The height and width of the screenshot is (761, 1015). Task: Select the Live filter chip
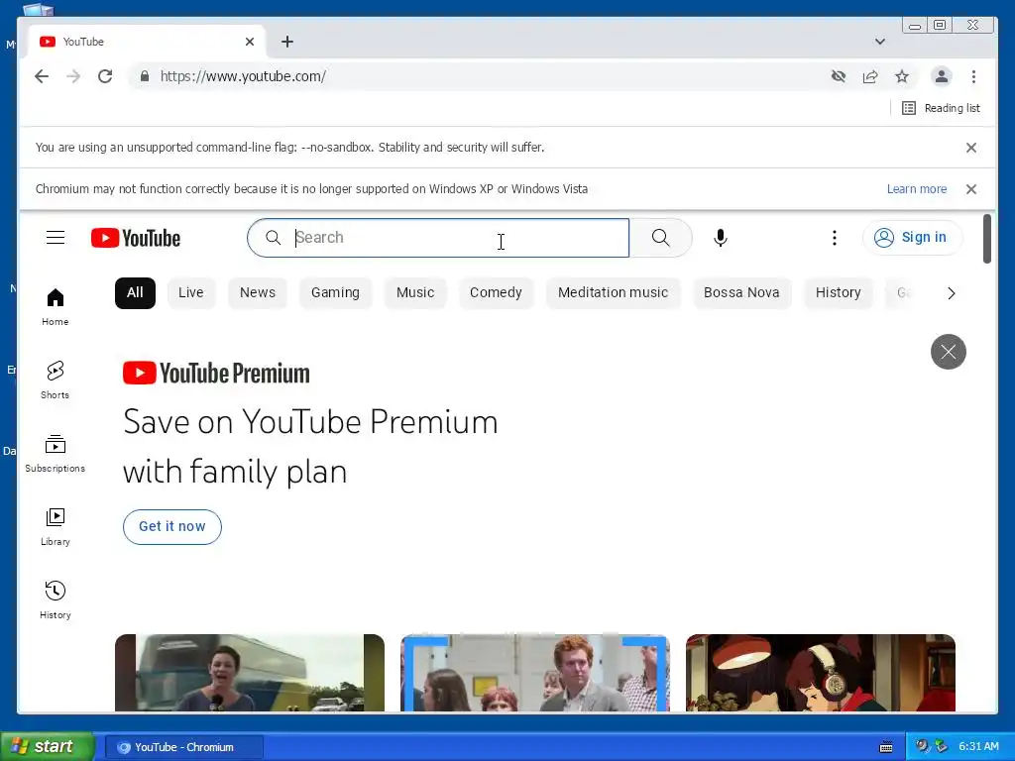point(191,292)
